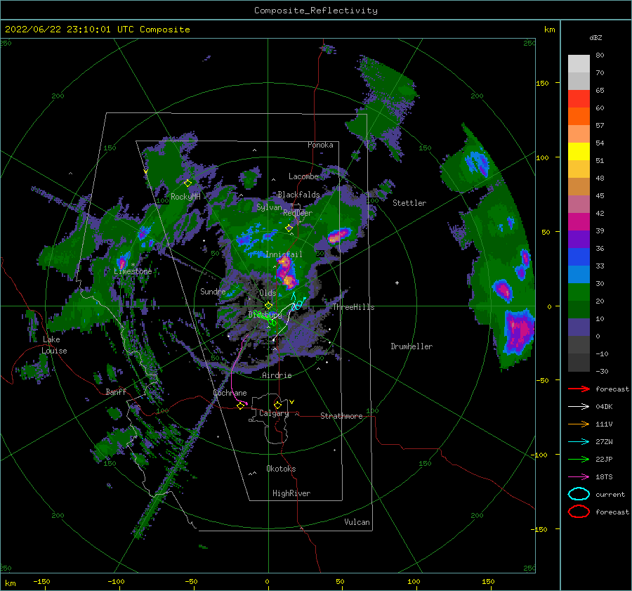Select the cyan 27ZW track arrow
This screenshot has height=591, width=632.
[x=579, y=441]
